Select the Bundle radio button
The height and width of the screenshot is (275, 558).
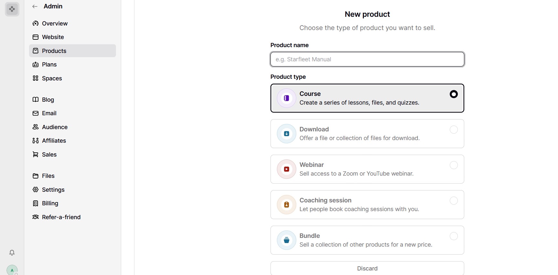pyautogui.click(x=454, y=236)
